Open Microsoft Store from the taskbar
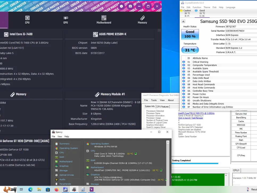Screen dimensions: 257x193 point(48,190)
